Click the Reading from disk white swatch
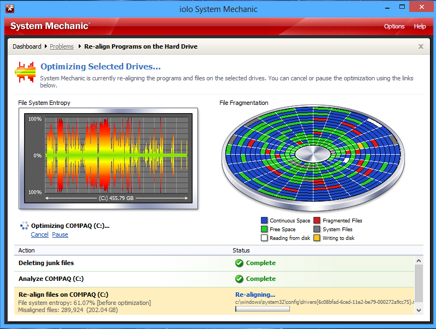The height and width of the screenshot is (329, 436). [264, 238]
